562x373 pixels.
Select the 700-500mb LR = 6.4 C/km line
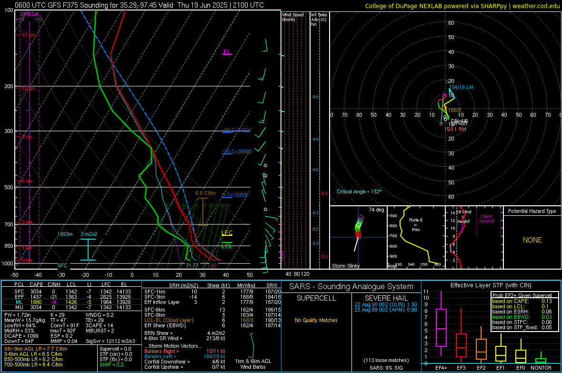pyautogui.click(x=33, y=364)
